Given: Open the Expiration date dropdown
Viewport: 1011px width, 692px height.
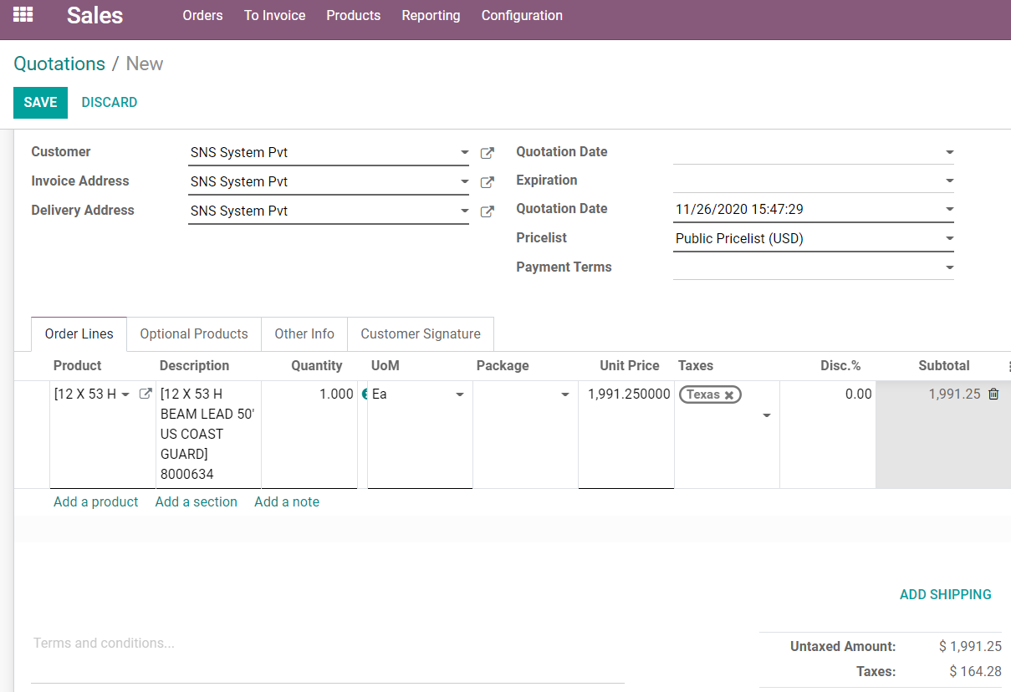Looking at the screenshot, I should click(949, 181).
